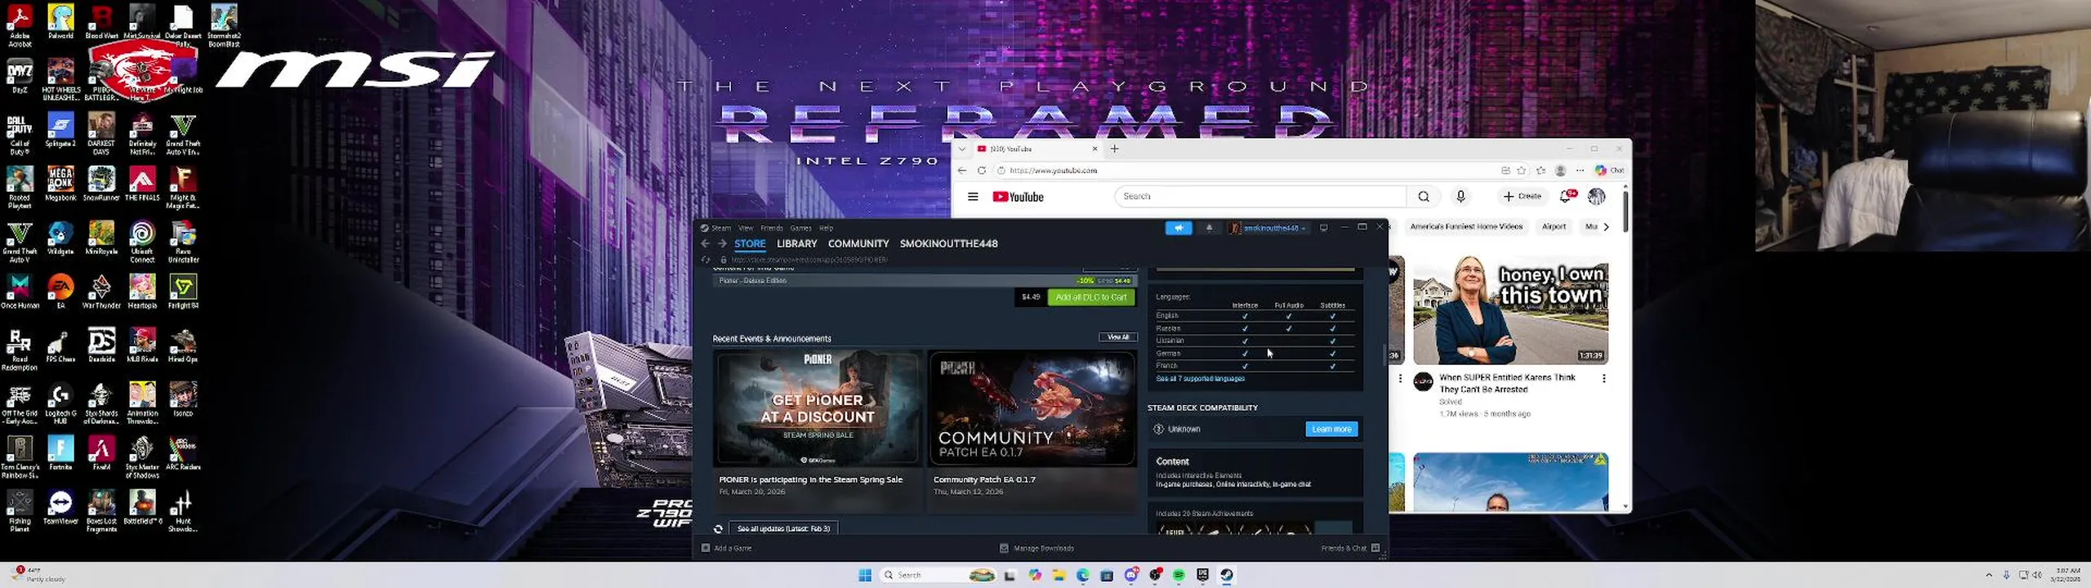Switch to the COMMUNITY tab in Steam
Image resolution: width=2091 pixels, height=588 pixels.
(x=858, y=243)
